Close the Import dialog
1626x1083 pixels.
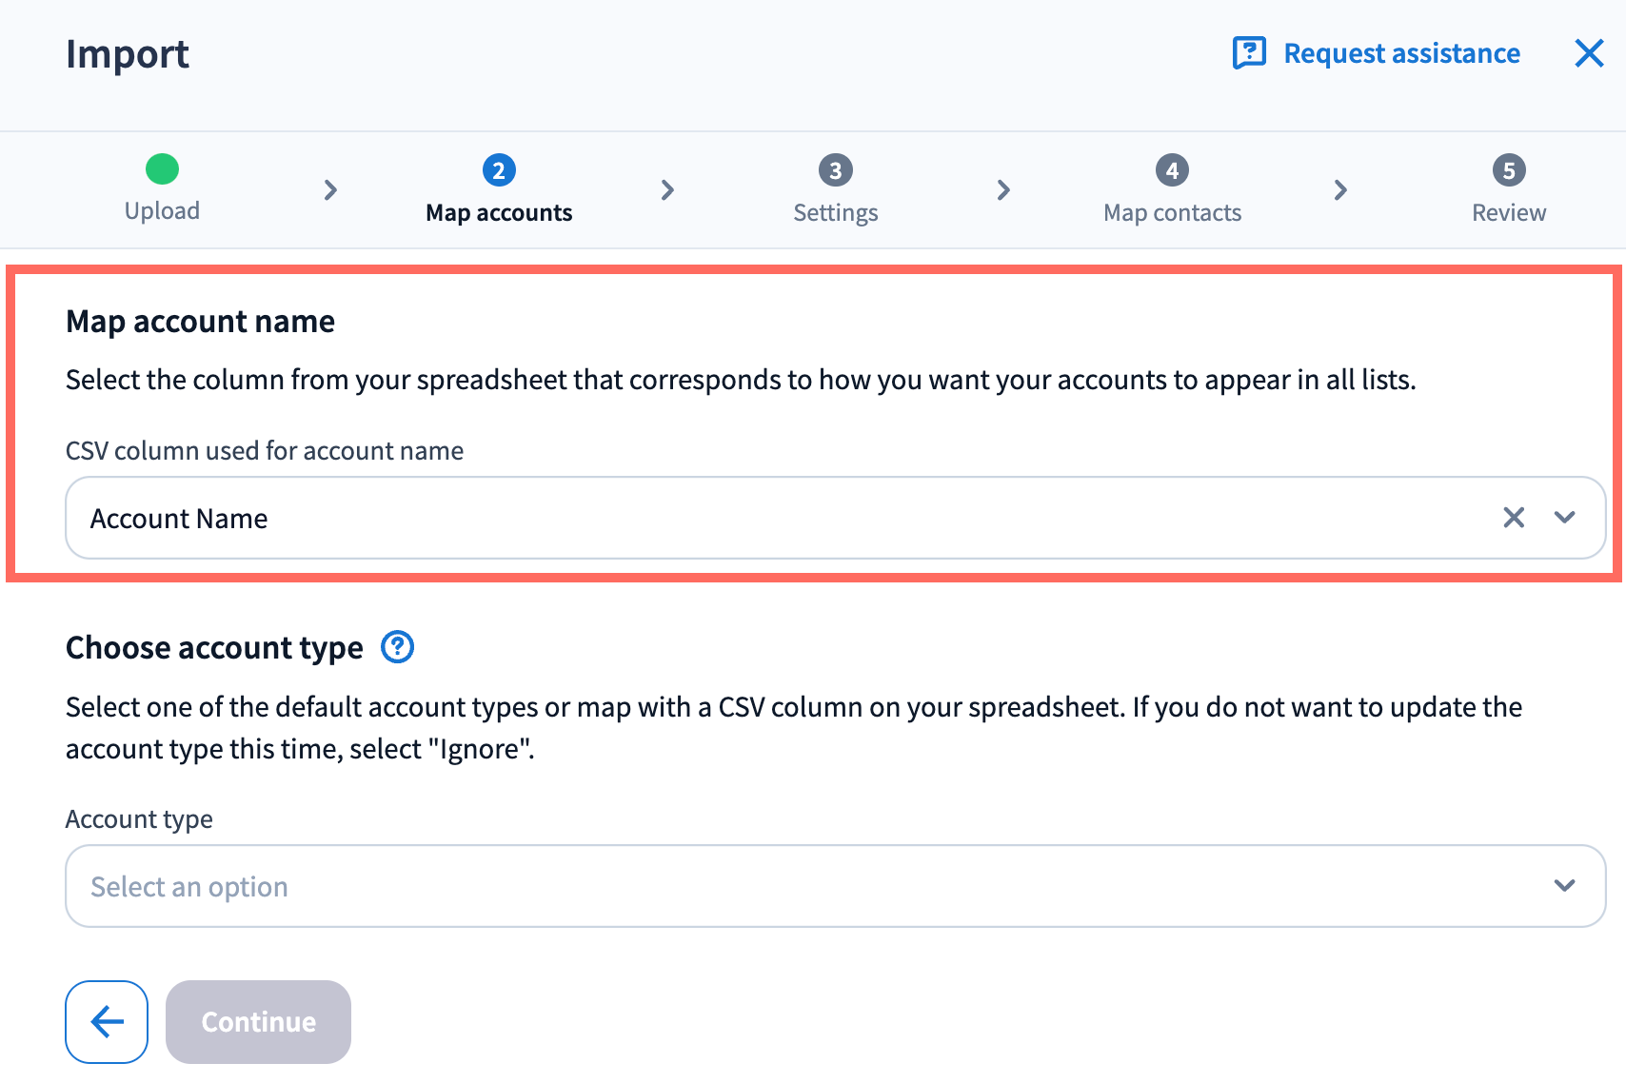pyautogui.click(x=1589, y=53)
